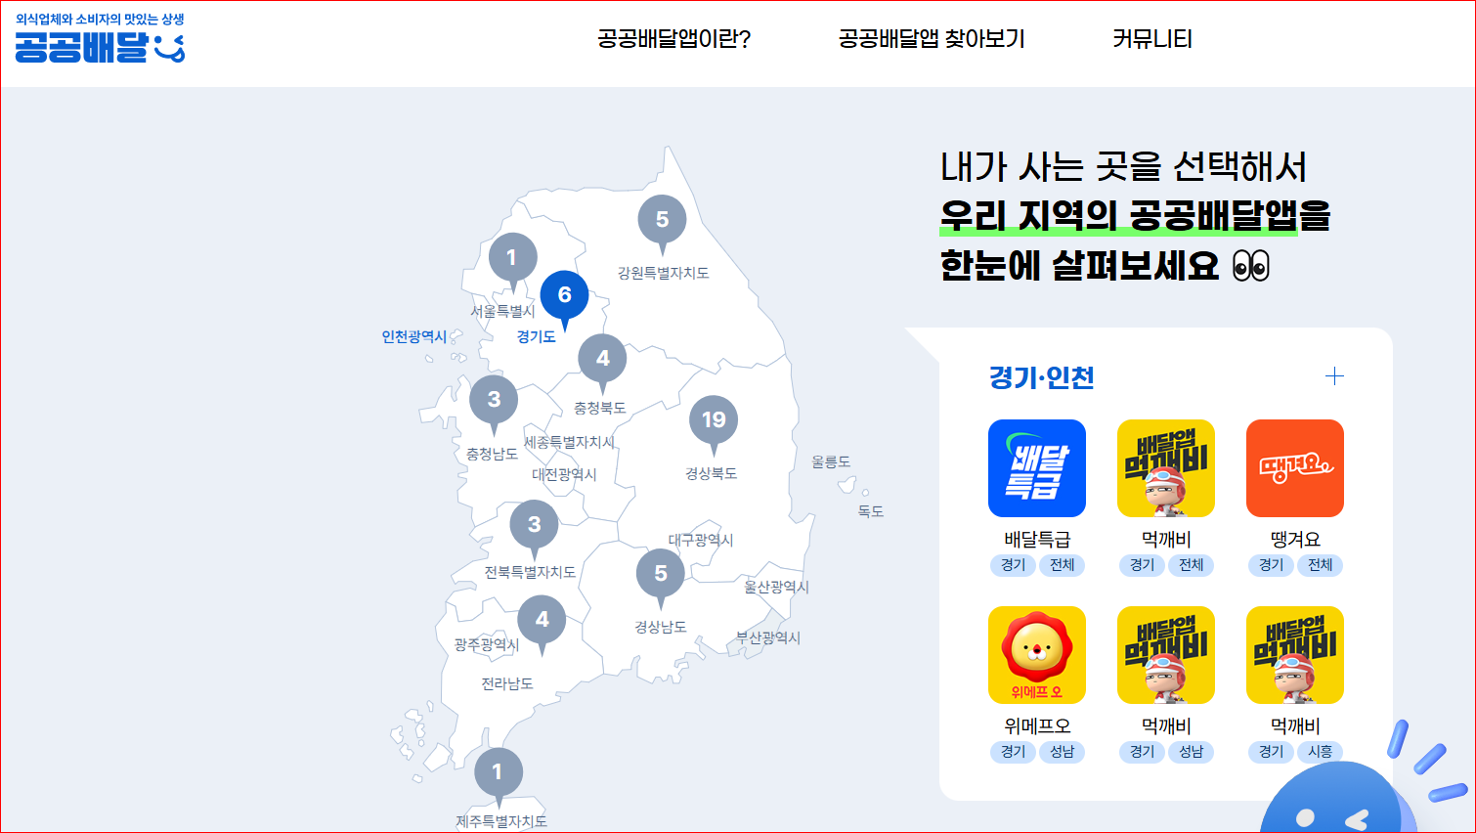Viewport: 1476px width, 833px height.
Task: Click the 전체 tag under 땡겨요
Action: pos(1320,565)
